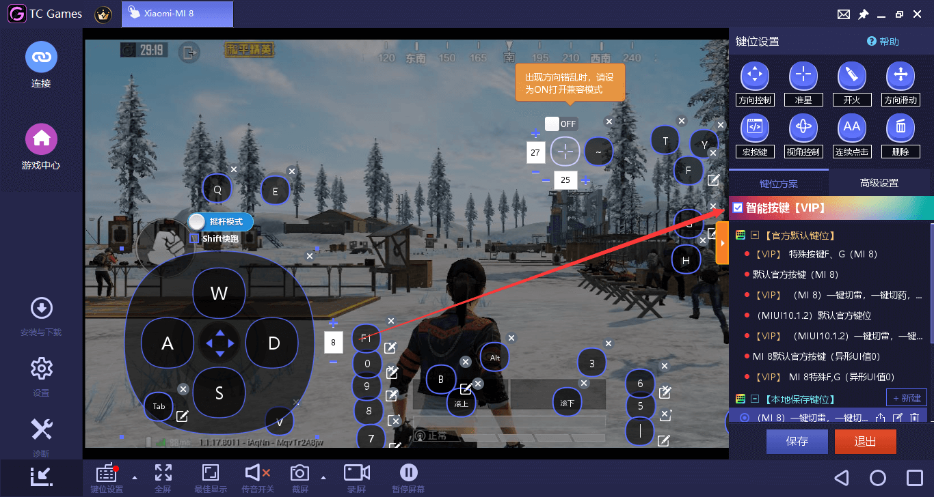
Task: Expand the arrow next to 键位设置
Action: (x=134, y=477)
